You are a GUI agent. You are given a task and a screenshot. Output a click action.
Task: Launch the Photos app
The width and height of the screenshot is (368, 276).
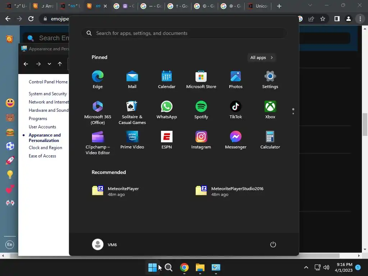[236, 79]
